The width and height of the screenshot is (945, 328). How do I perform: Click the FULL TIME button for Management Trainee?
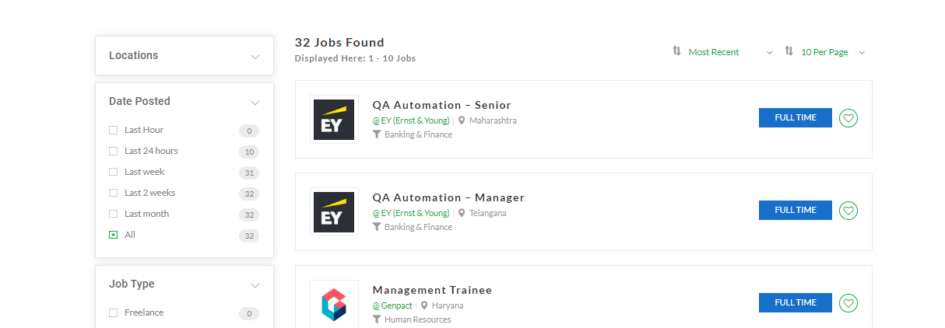click(796, 303)
